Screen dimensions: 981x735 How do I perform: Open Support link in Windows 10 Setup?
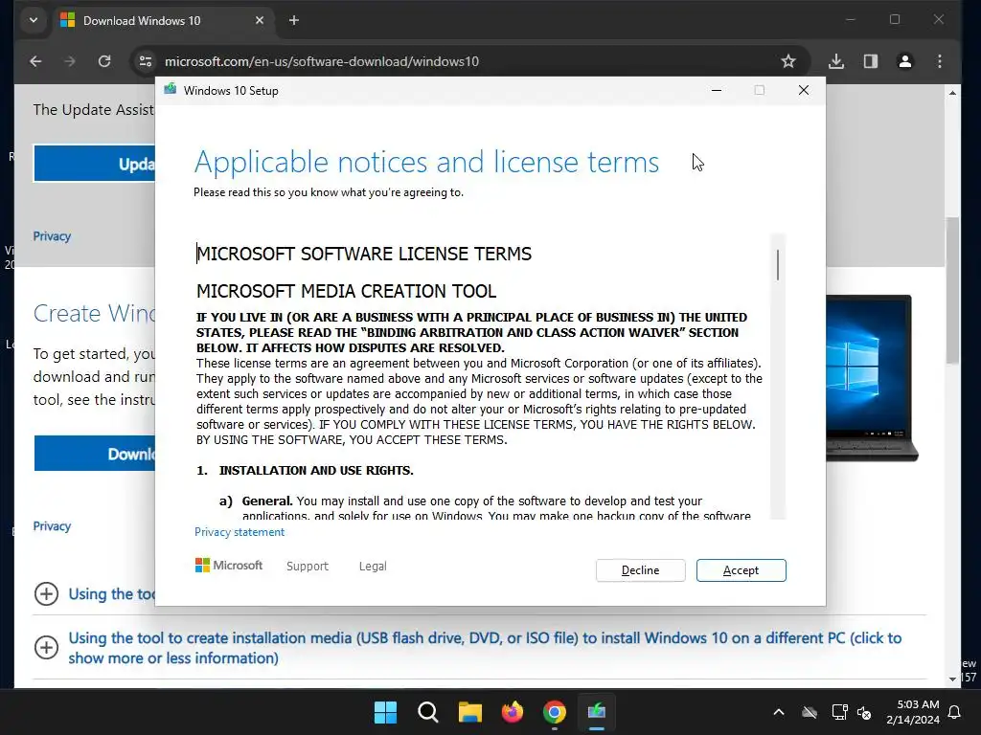pyautogui.click(x=308, y=566)
